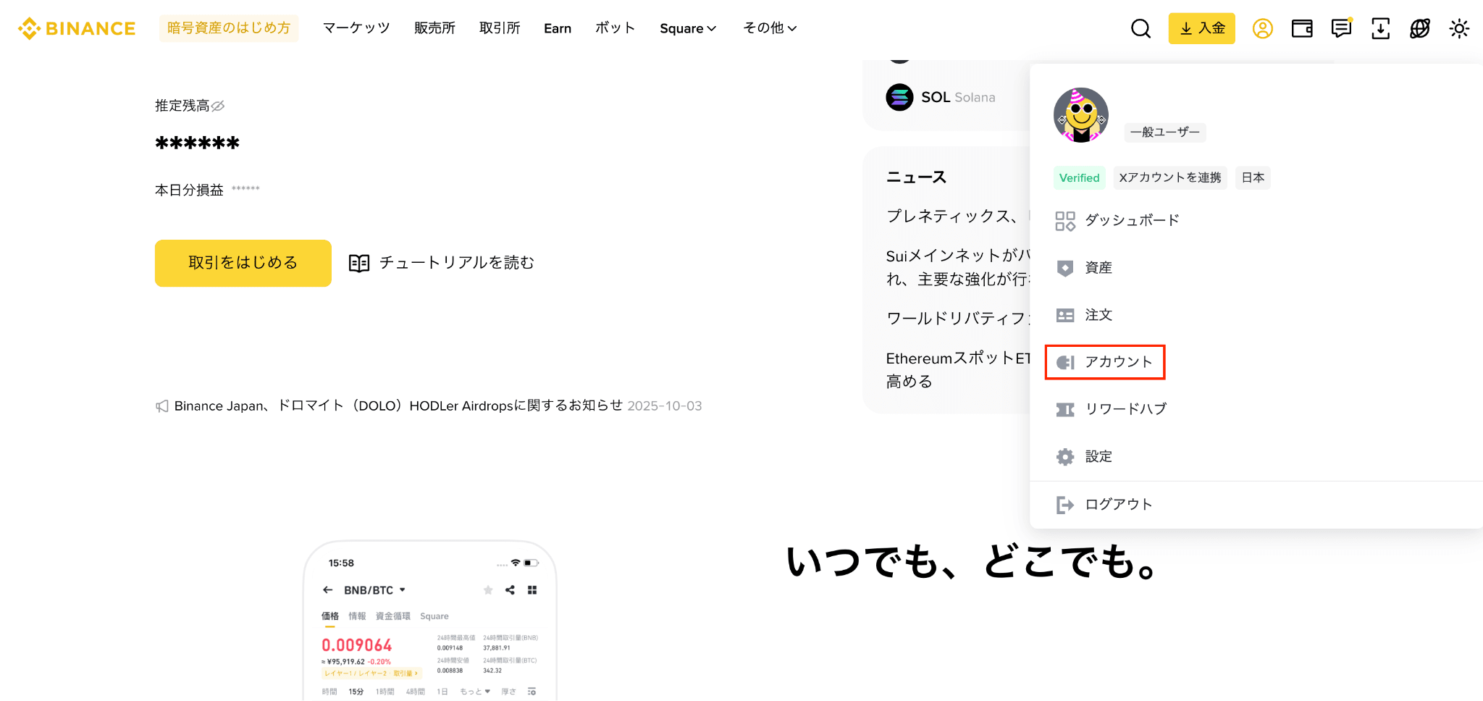This screenshot has width=1483, height=701.
Task: Toggle the eye icon to reveal 推定残高
Action: pyautogui.click(x=219, y=105)
